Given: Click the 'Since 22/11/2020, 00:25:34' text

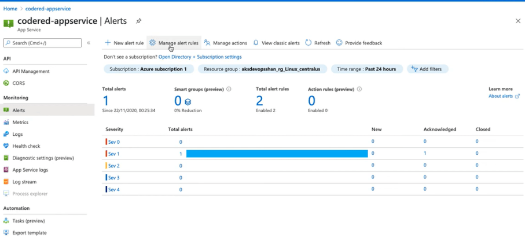Looking at the screenshot, I should pos(129,110).
